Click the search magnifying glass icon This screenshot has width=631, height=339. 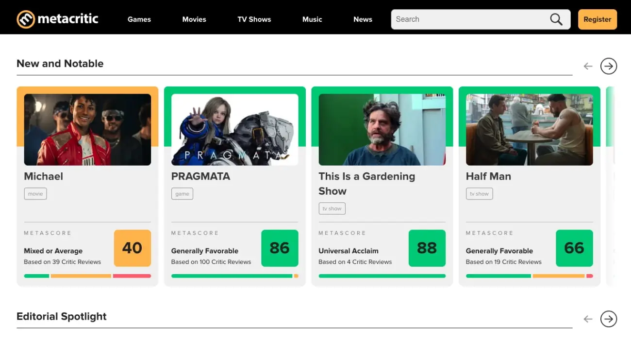556,19
